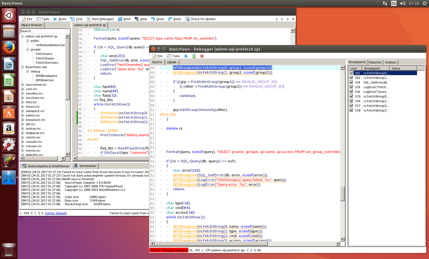
Task: Open LibreOffice Calc from the launcher
Action: (9, 80)
